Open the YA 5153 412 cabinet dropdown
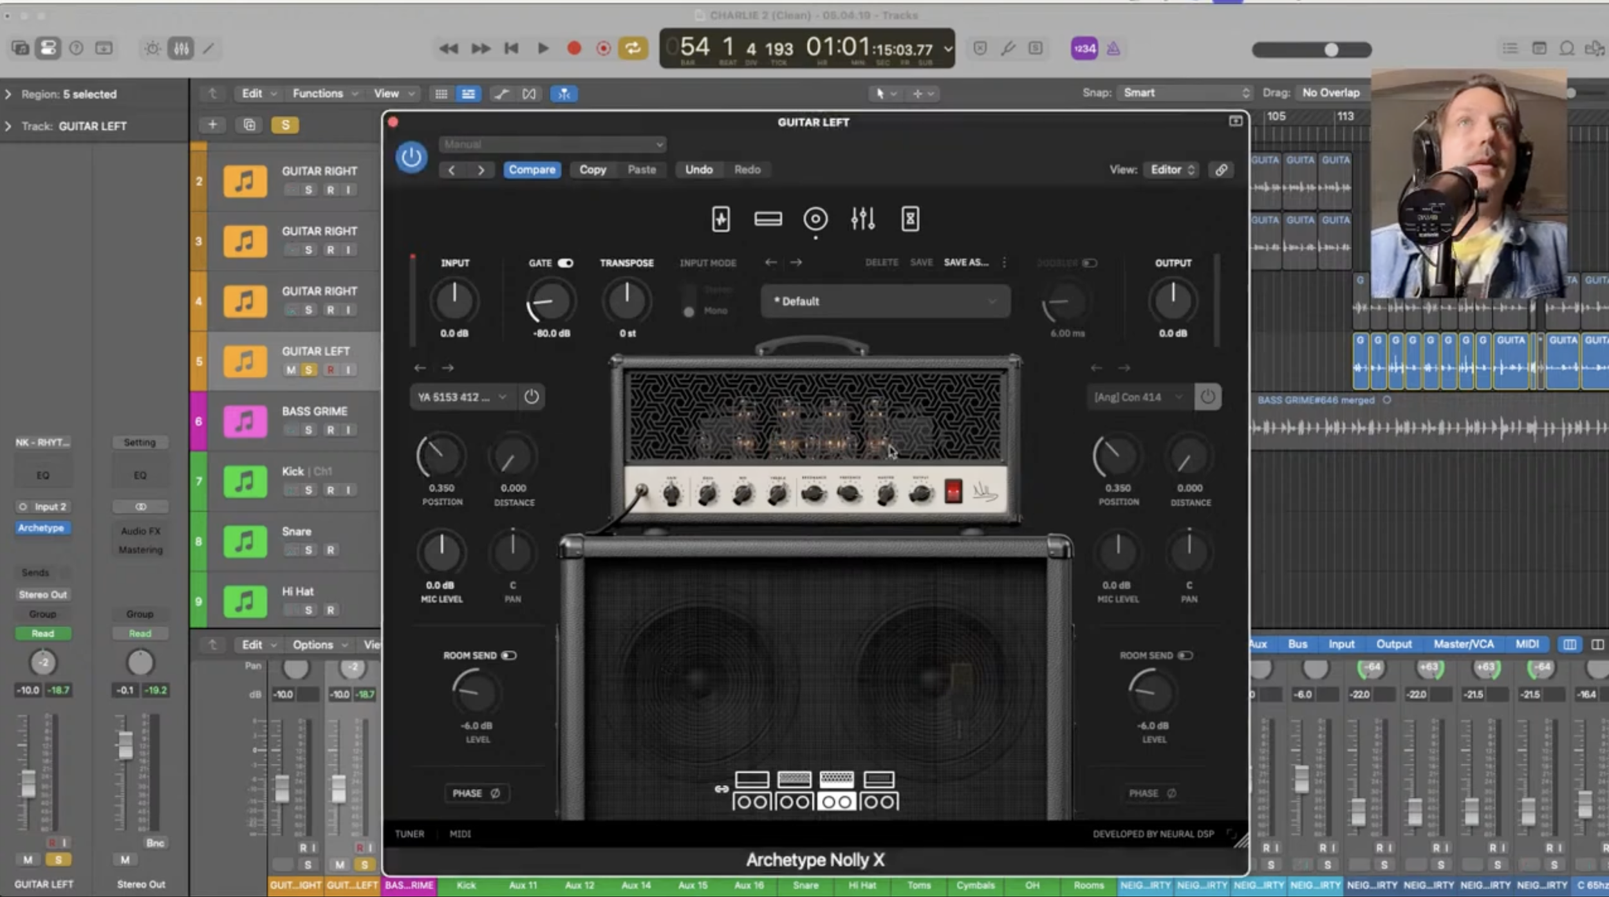This screenshot has height=897, width=1609. [x=461, y=396]
